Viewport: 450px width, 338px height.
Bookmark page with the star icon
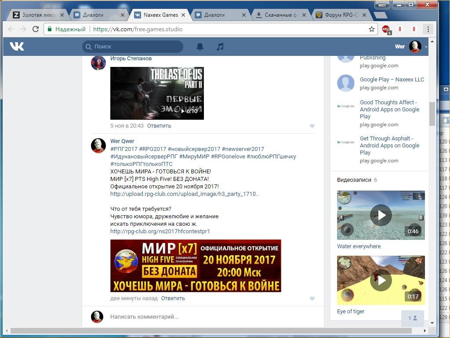tap(372, 29)
